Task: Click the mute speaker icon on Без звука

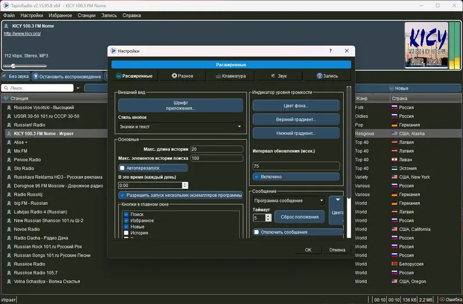Action: pos(5,76)
